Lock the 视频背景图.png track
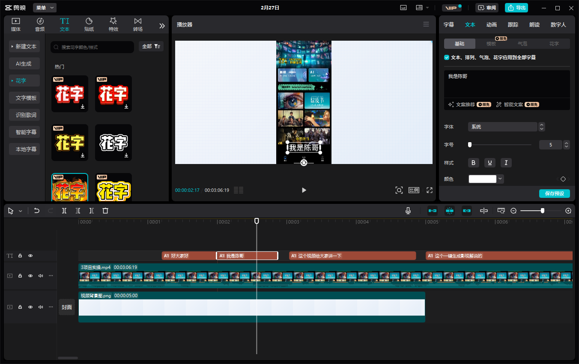The width and height of the screenshot is (579, 364). [20, 307]
